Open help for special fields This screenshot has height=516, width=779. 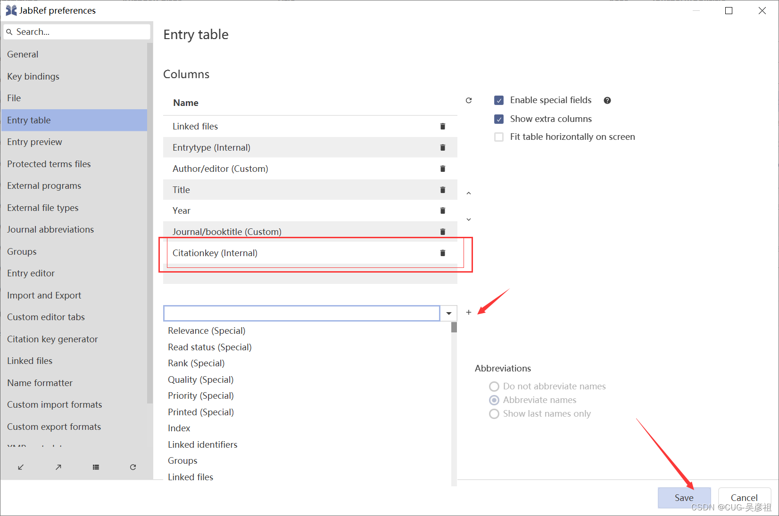pyautogui.click(x=607, y=100)
